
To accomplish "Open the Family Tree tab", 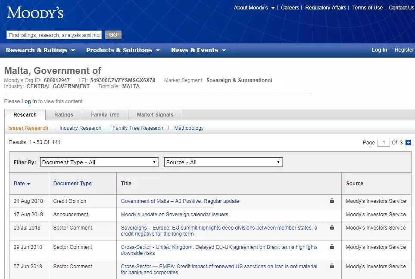I will click(x=105, y=115).
